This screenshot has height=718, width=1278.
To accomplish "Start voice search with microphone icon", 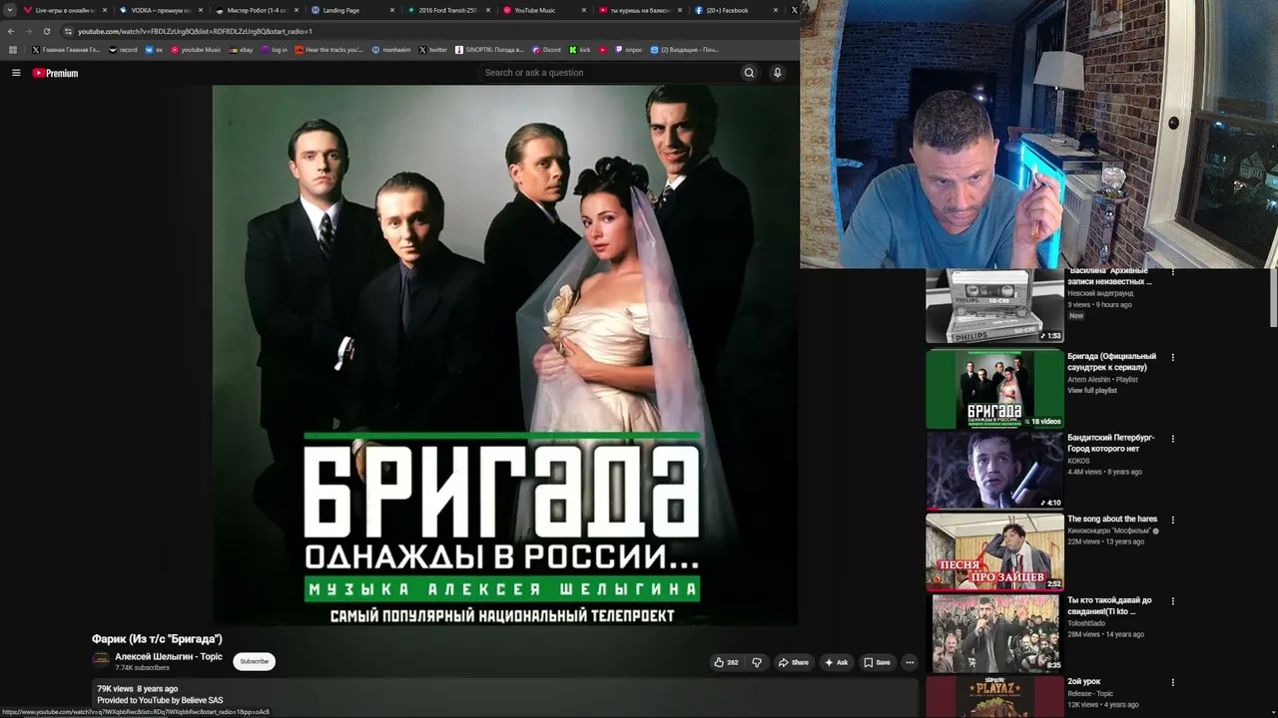I will (777, 73).
